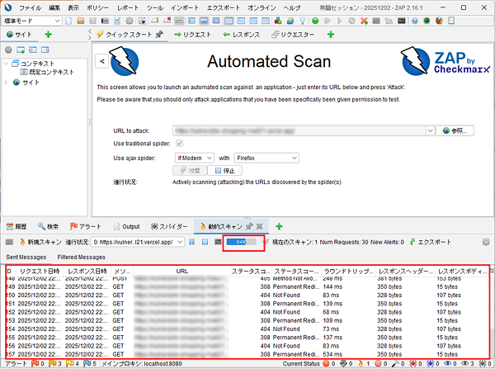Sort by the ラウンドトリップ column header
The height and width of the screenshot is (369, 495).
tap(349, 271)
